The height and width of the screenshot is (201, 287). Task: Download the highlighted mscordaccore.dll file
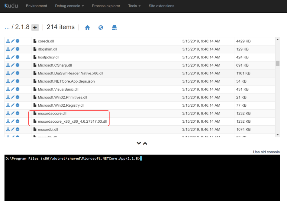(x=8, y=113)
